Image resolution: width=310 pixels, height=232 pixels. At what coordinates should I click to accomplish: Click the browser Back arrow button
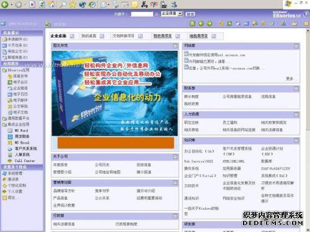[x=5, y=4]
